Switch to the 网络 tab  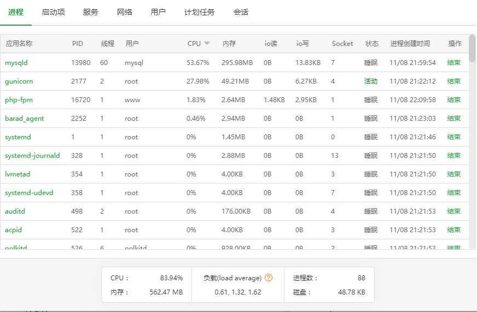point(124,12)
